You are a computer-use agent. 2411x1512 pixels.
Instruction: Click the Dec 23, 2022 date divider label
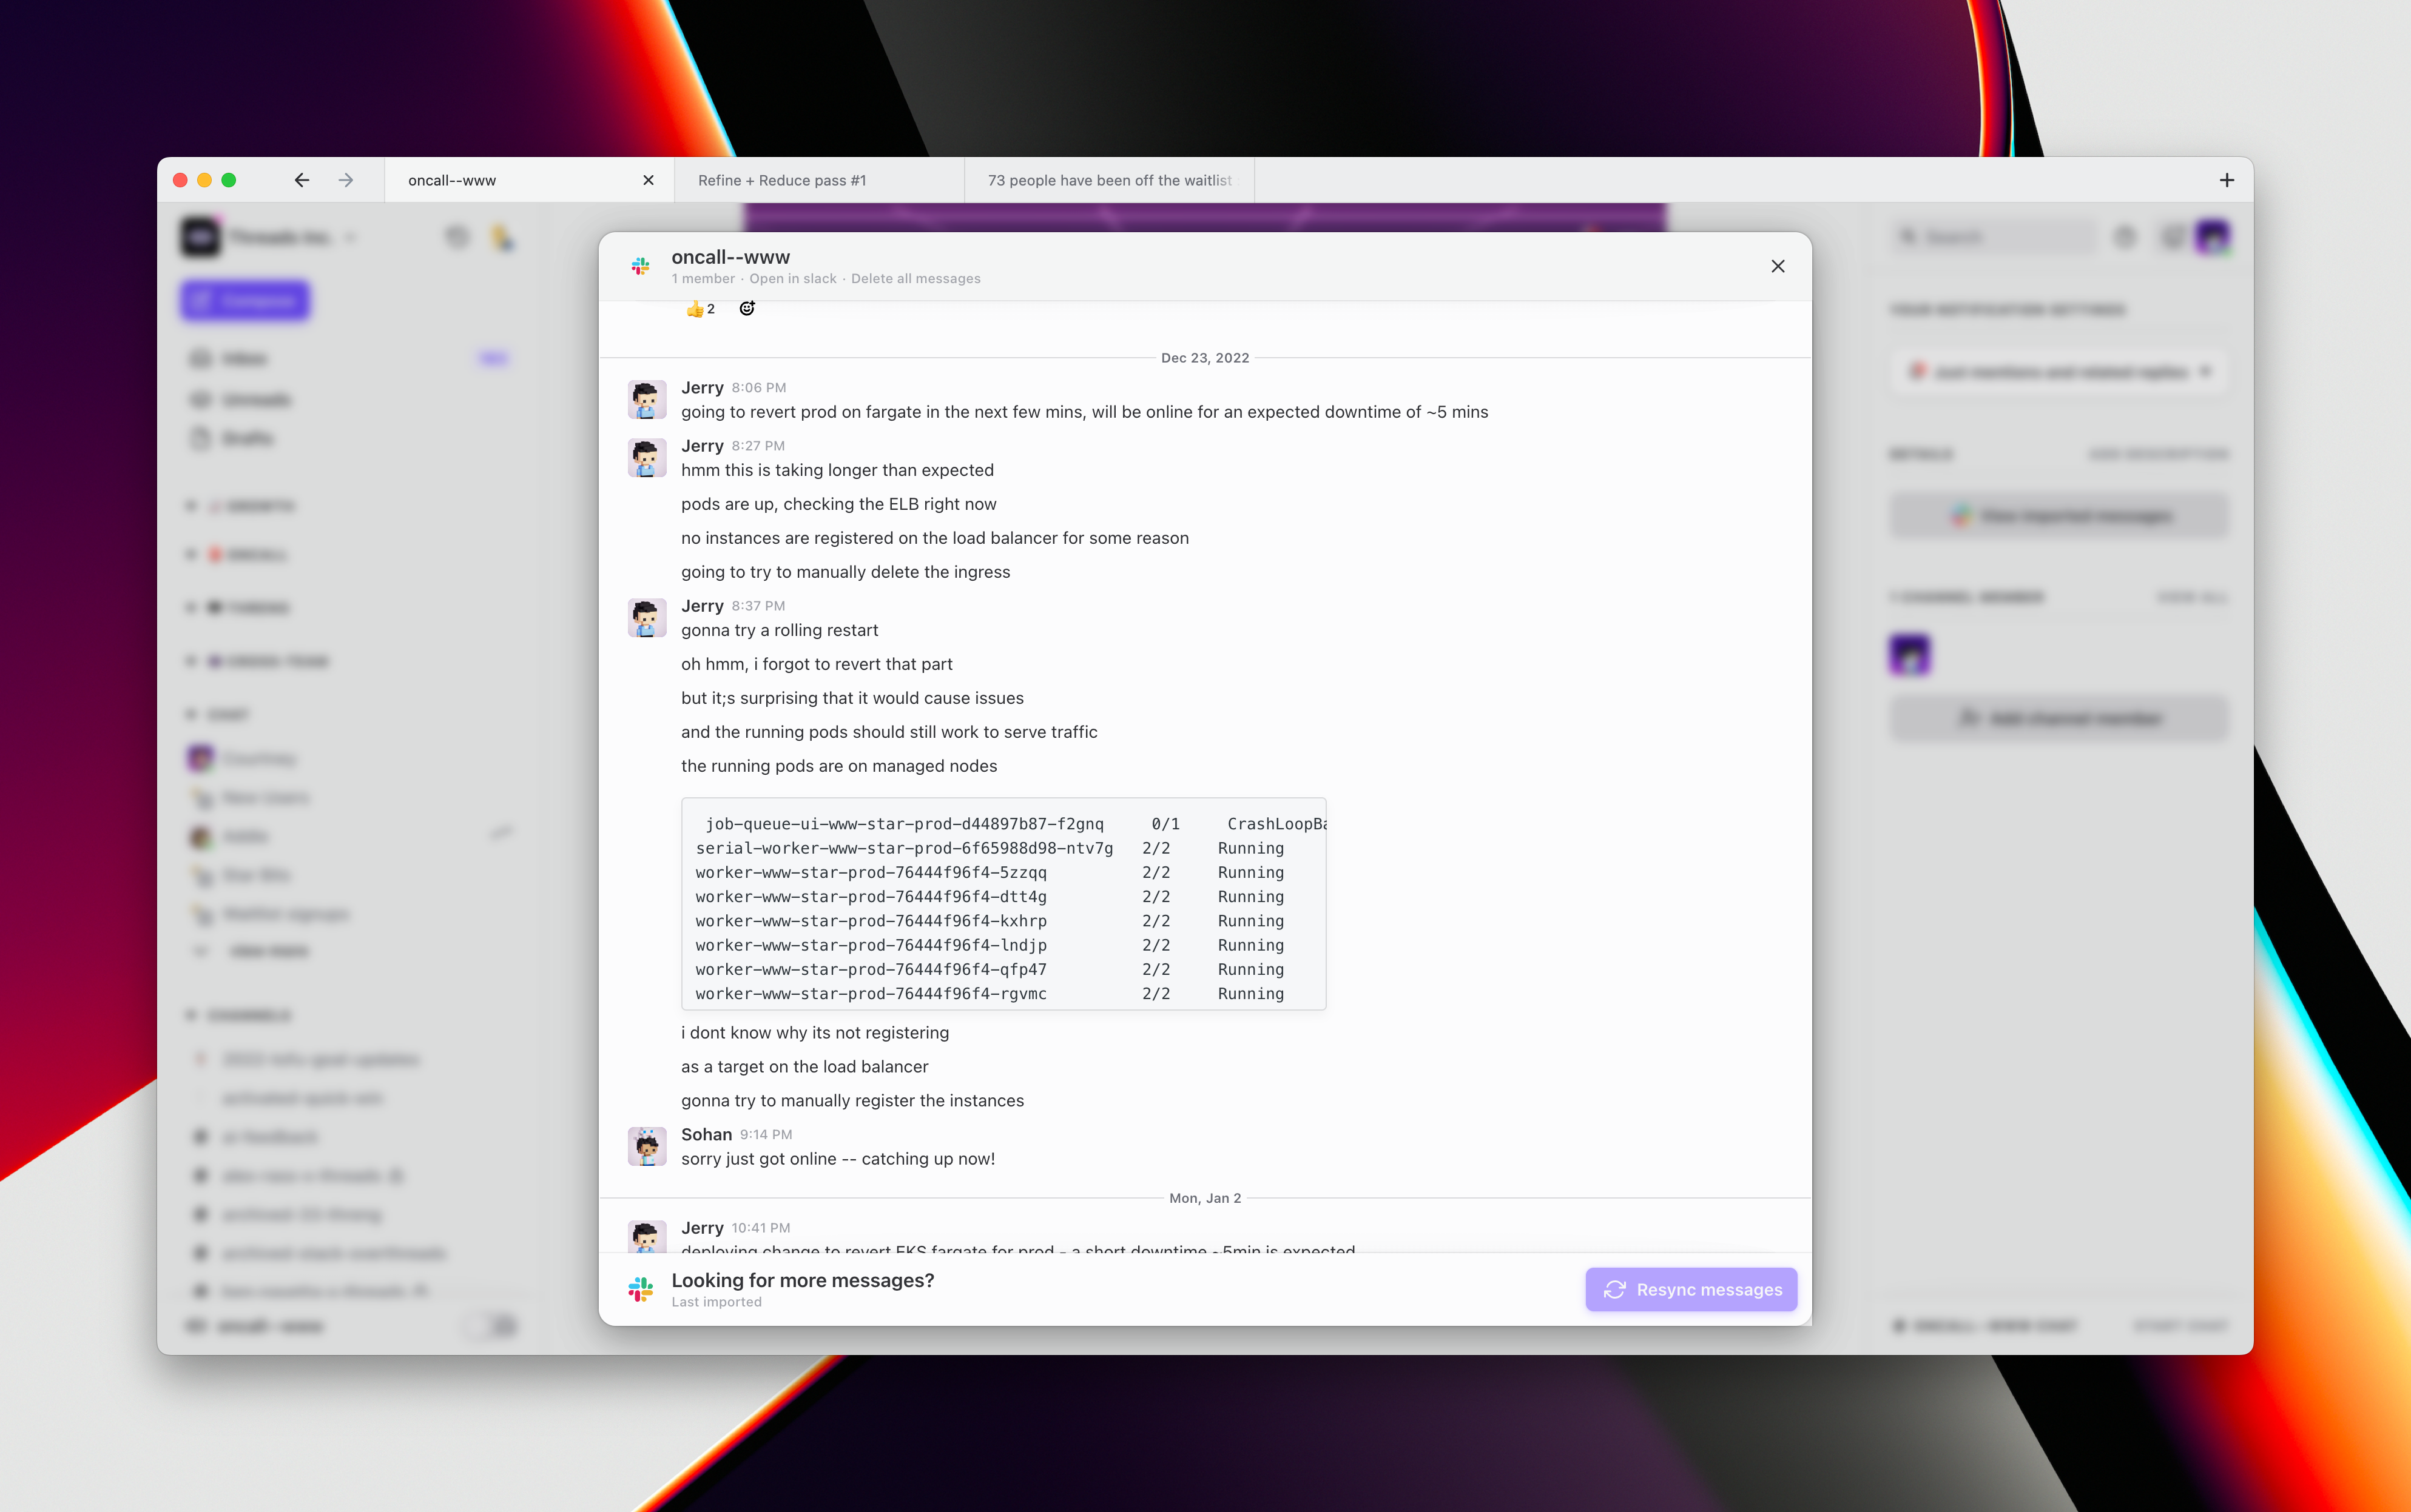pyautogui.click(x=1204, y=358)
